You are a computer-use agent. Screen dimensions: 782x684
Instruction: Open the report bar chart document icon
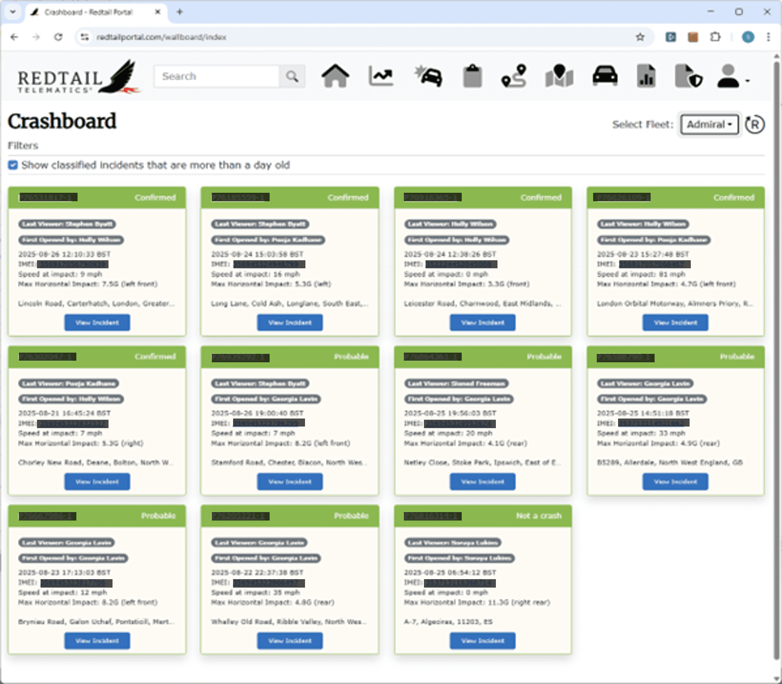646,76
